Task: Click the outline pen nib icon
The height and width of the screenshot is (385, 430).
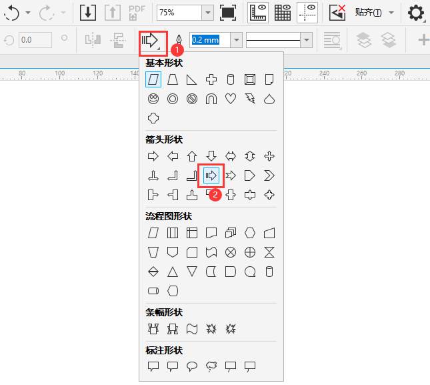Action: coord(179,39)
